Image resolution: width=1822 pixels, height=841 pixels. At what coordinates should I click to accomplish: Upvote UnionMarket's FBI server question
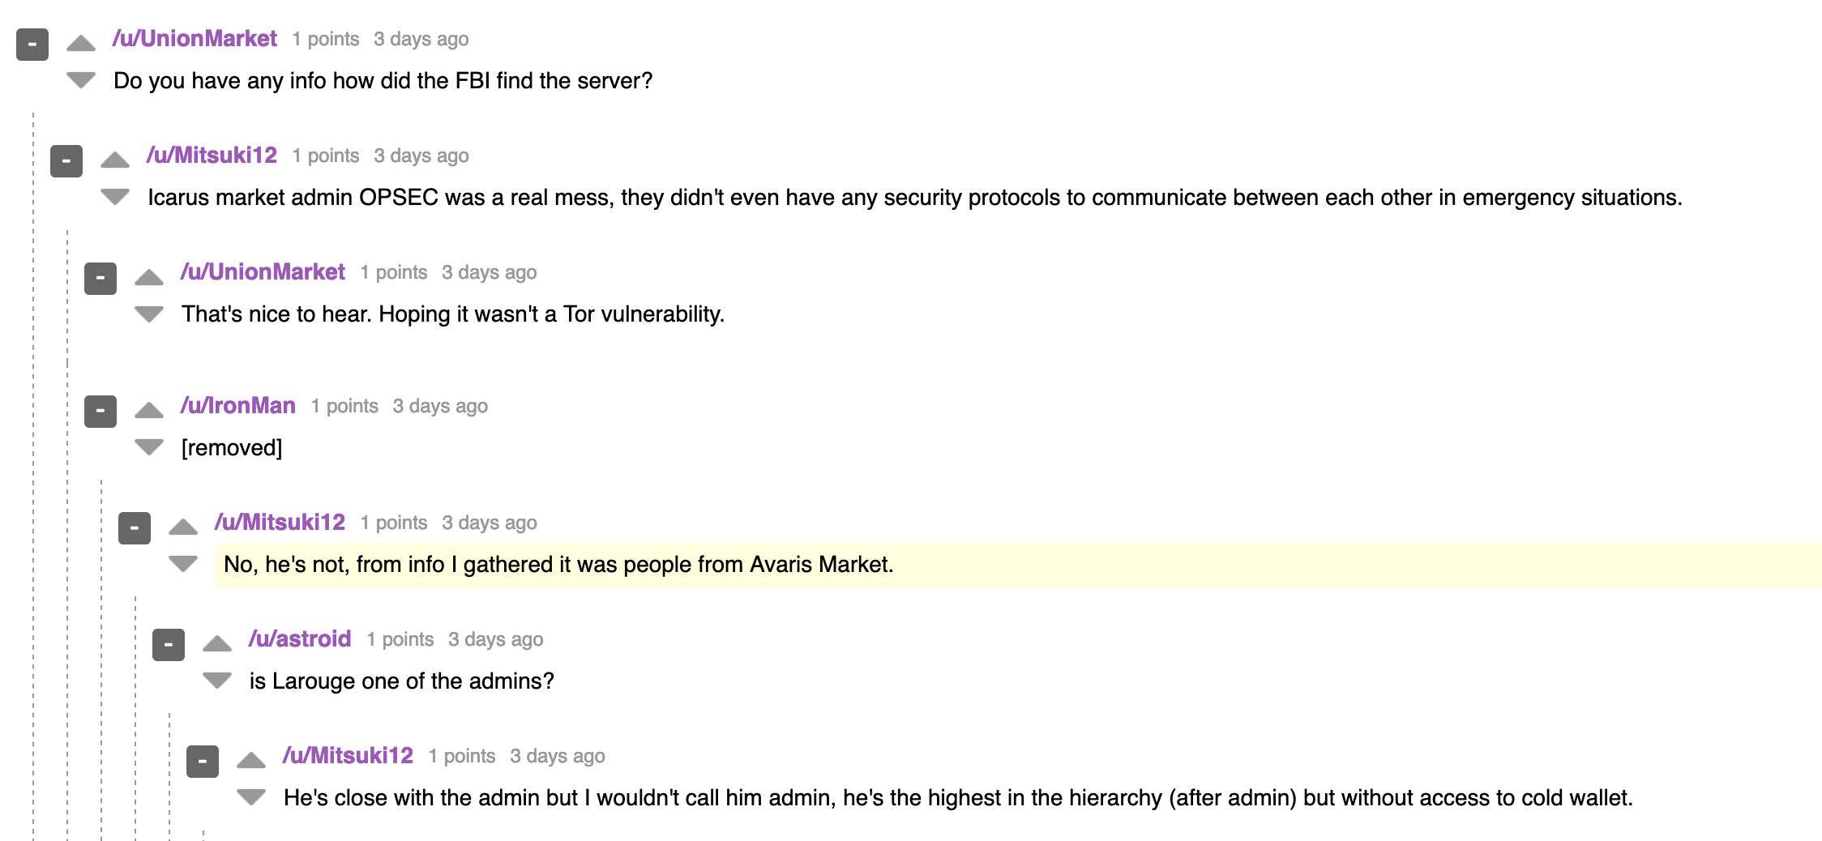pyautogui.click(x=81, y=44)
